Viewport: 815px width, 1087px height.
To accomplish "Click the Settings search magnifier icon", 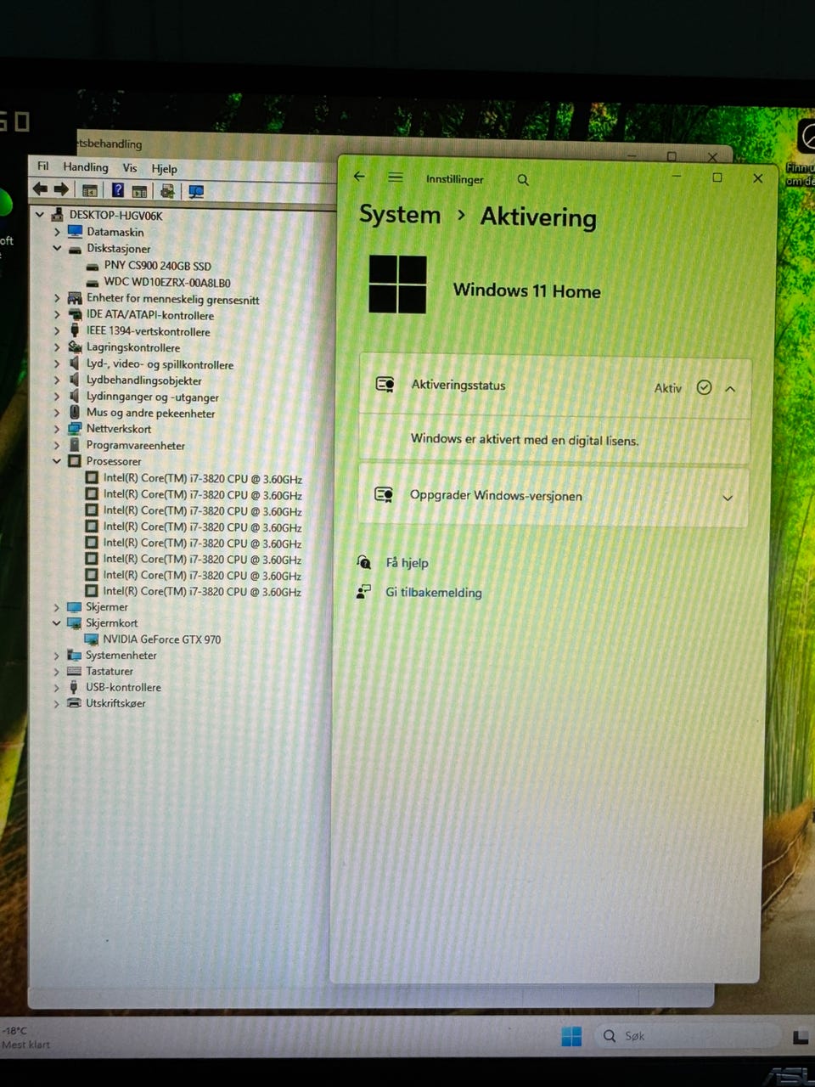I will pyautogui.click(x=523, y=180).
